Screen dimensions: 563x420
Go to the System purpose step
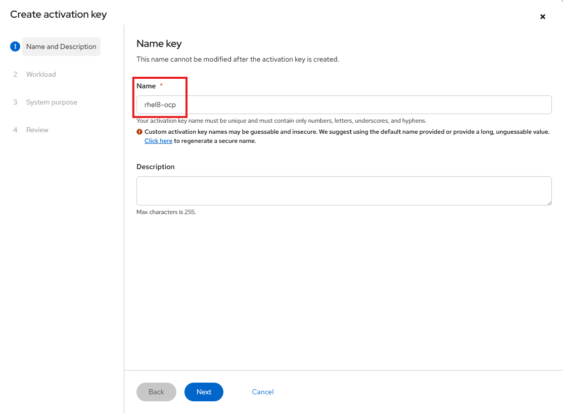52,102
